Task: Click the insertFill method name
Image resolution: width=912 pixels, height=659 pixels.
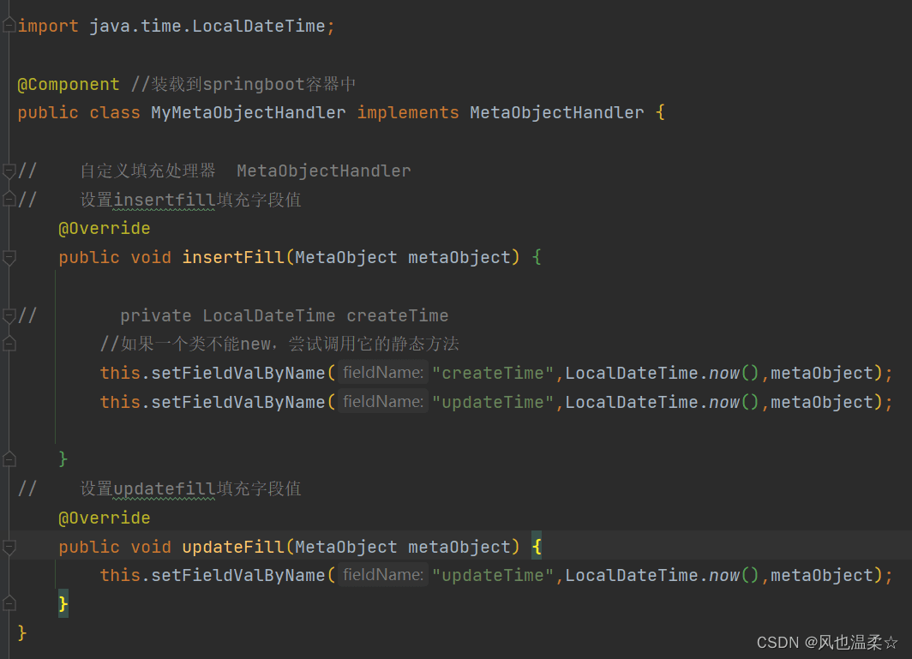Action: click(x=233, y=258)
